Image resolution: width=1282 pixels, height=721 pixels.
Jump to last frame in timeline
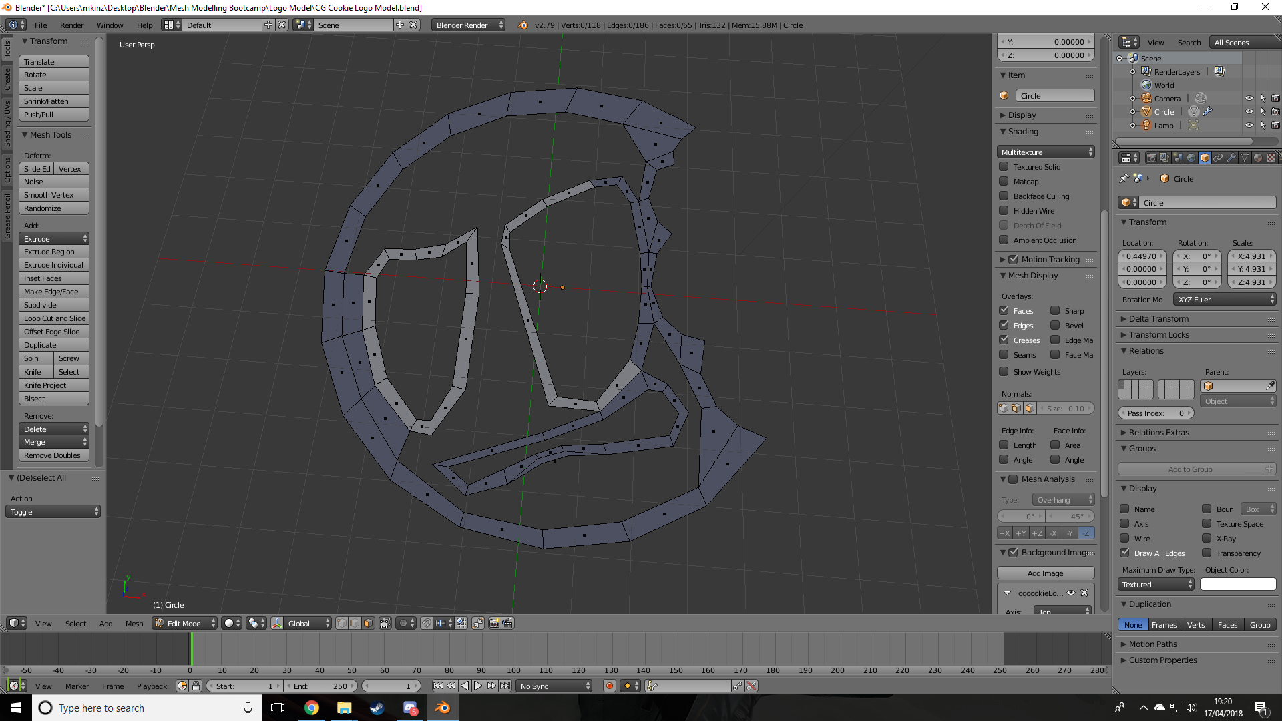click(505, 686)
